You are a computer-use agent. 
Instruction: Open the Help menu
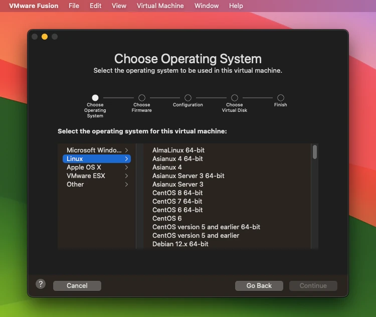[x=236, y=6]
